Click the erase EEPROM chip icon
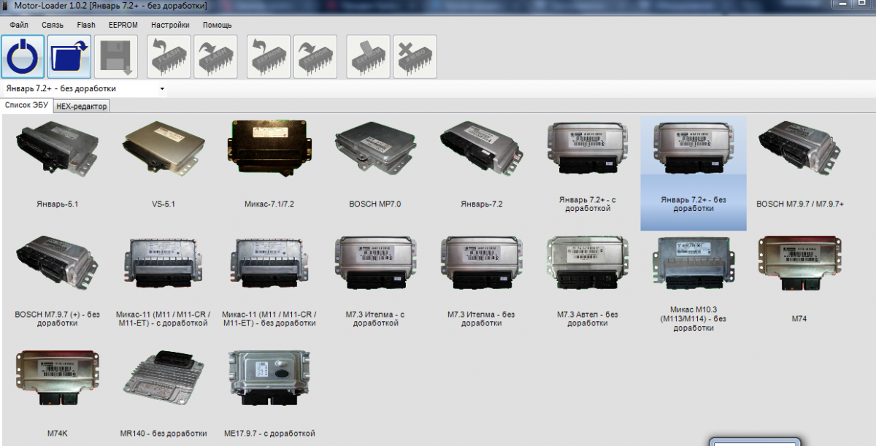Screen dimensions: 876x446 tap(368, 56)
